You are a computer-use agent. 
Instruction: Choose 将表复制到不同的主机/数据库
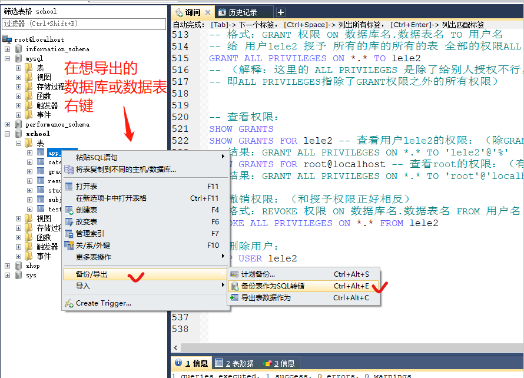click(145, 170)
